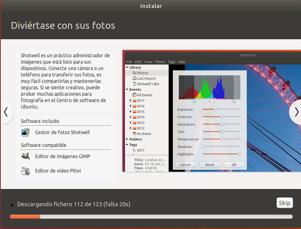Image resolution: width=301 pixels, height=229 pixels.
Task: Expand the 2013 event year
Action: (130, 123)
